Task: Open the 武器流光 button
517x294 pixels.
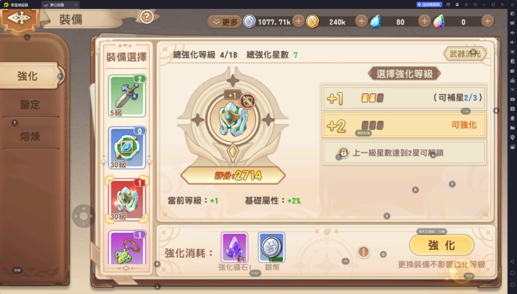Action: pyautogui.click(x=464, y=54)
